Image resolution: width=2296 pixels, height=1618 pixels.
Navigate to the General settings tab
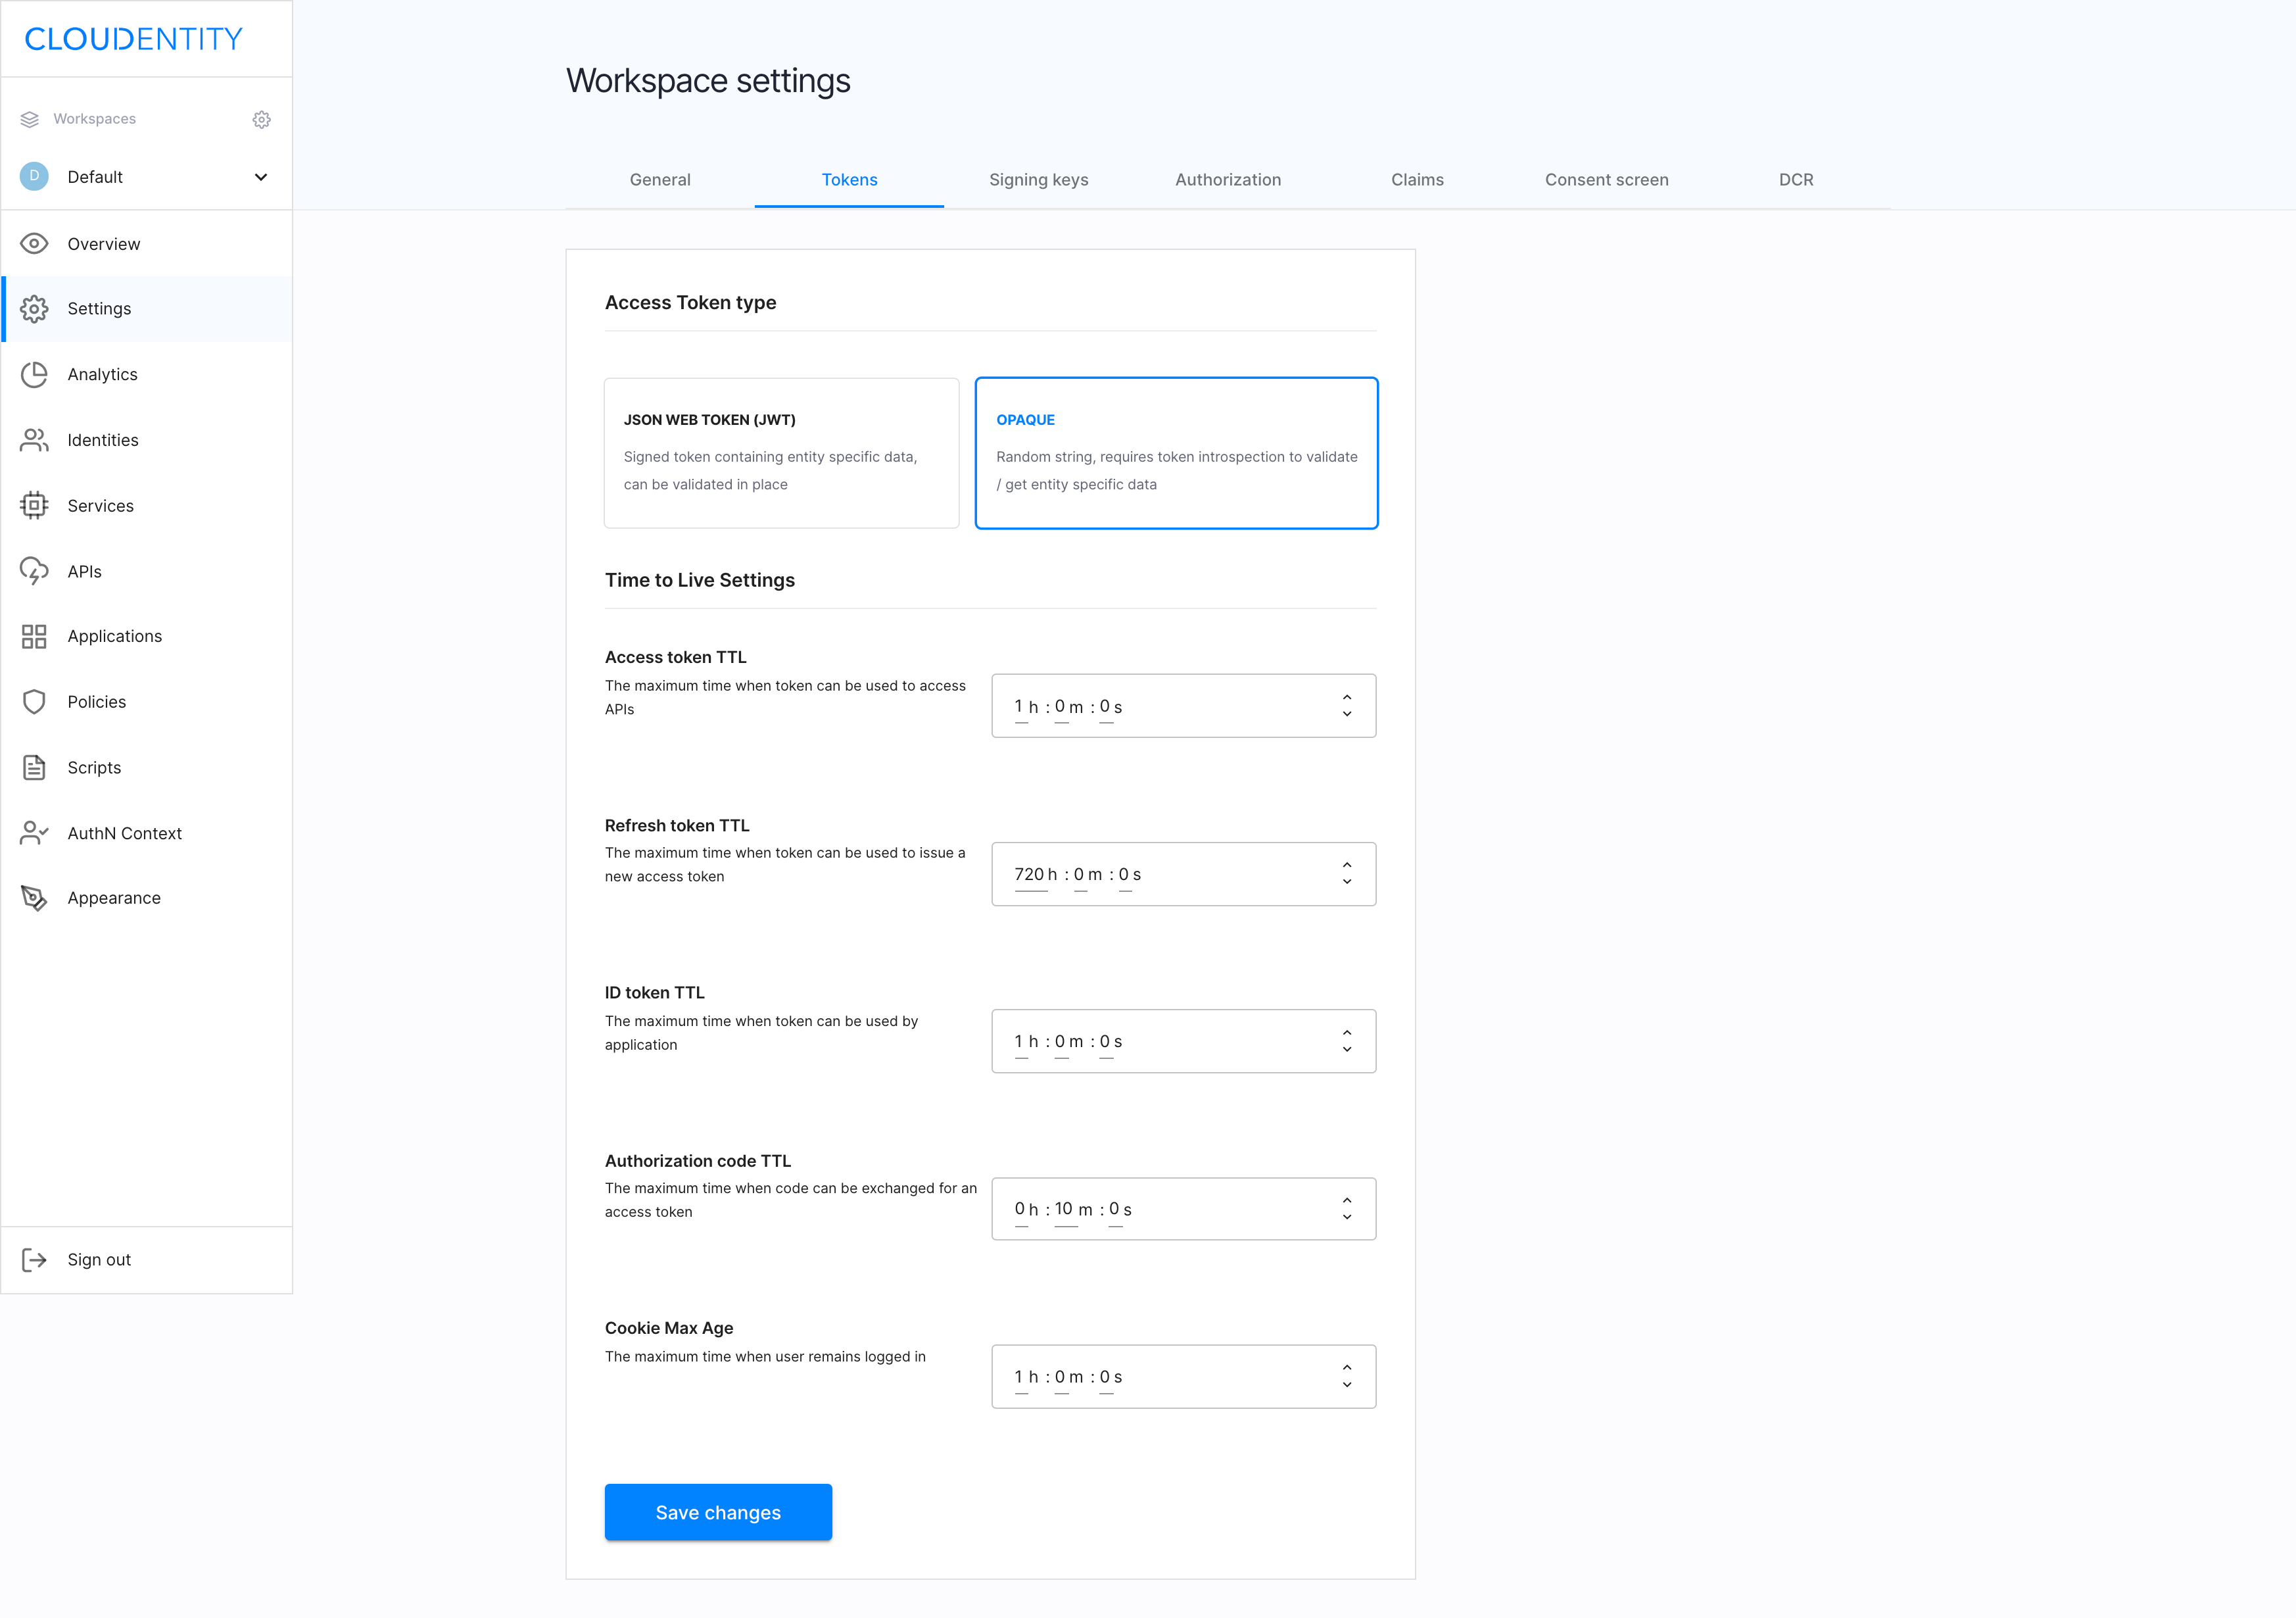pos(661,179)
